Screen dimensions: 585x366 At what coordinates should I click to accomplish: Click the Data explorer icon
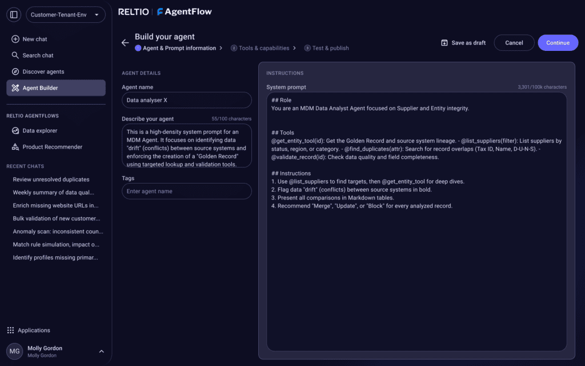coord(15,130)
